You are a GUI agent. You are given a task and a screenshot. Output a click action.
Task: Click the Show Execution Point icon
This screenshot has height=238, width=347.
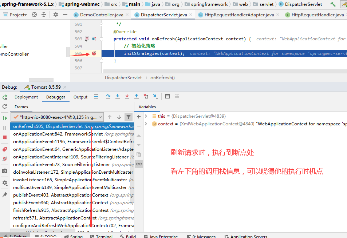[96, 97]
